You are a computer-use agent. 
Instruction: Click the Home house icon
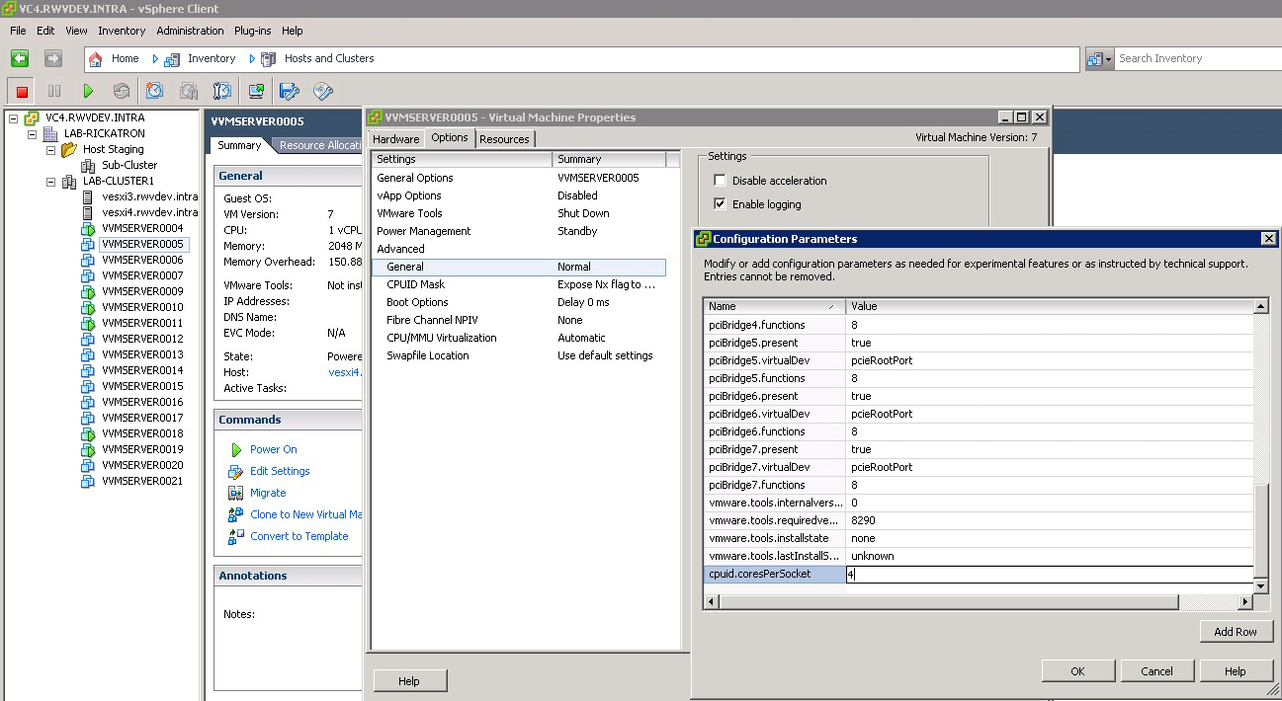click(96, 59)
